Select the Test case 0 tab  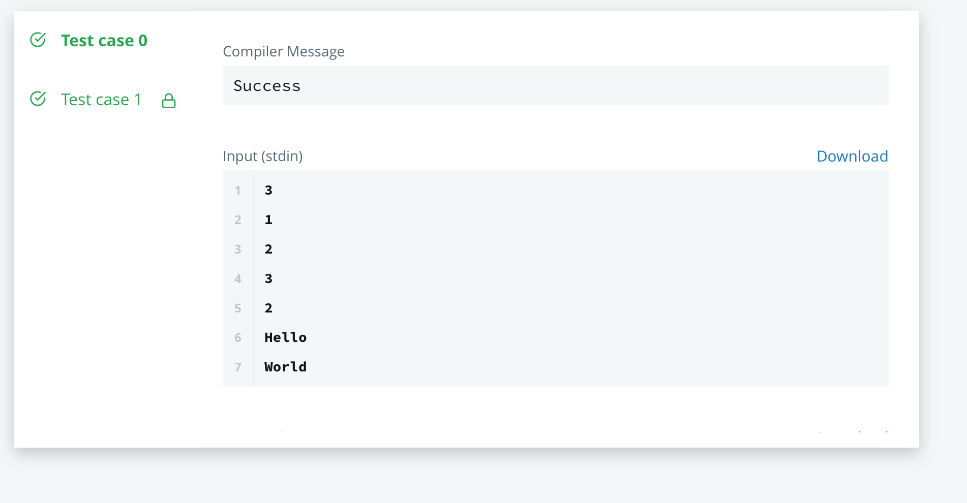(x=104, y=40)
